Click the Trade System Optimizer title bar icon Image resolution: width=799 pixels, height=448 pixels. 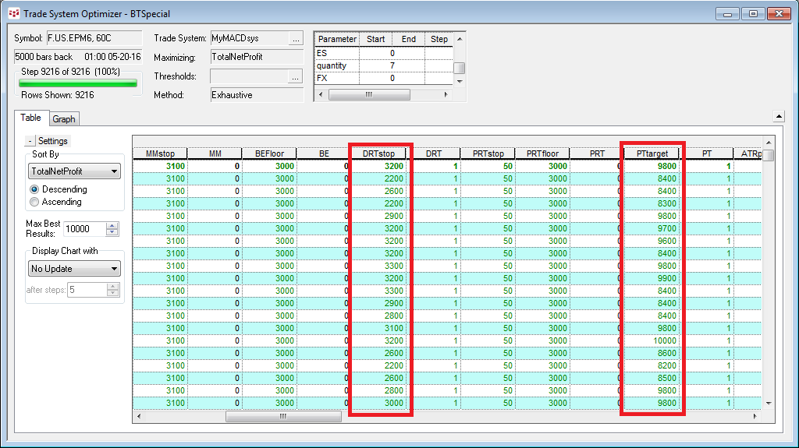[x=14, y=14]
